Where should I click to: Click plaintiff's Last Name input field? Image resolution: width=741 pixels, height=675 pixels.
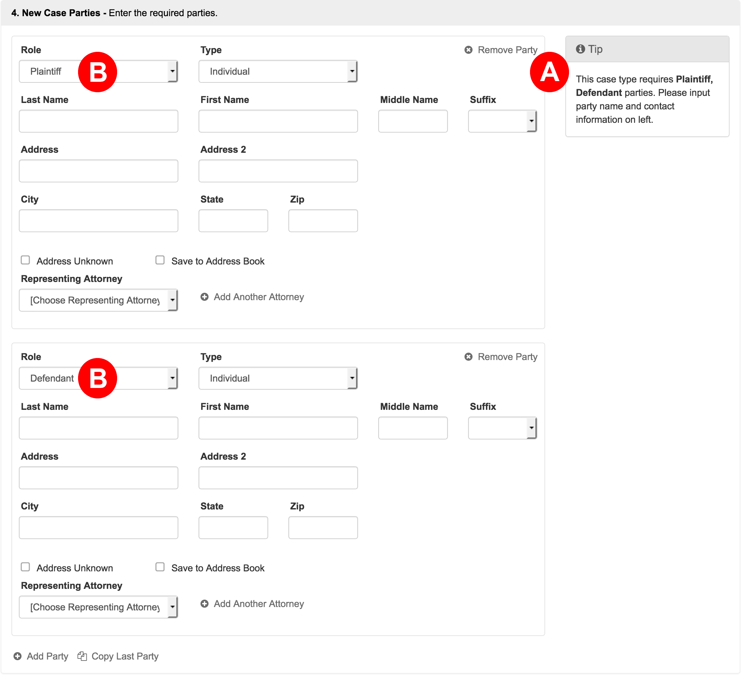pyautogui.click(x=99, y=121)
